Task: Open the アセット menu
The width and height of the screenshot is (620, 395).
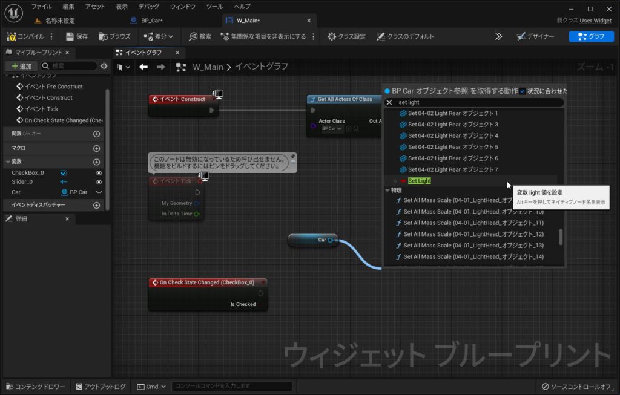Action: tap(95, 7)
